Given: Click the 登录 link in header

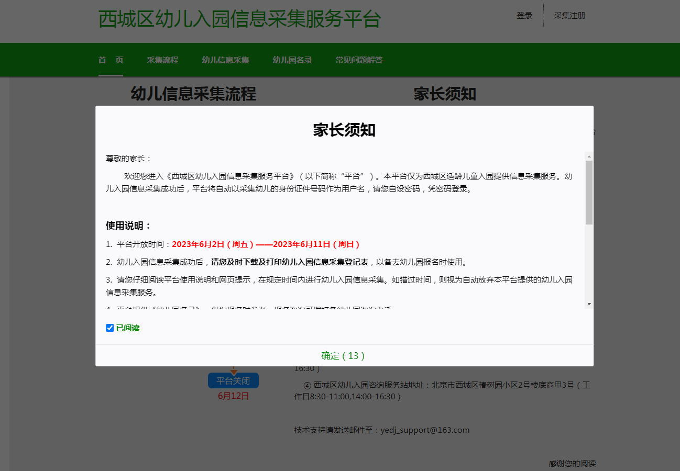Looking at the screenshot, I should 524,16.
